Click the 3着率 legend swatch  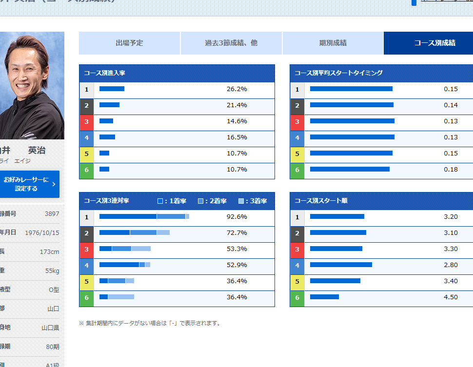point(241,201)
